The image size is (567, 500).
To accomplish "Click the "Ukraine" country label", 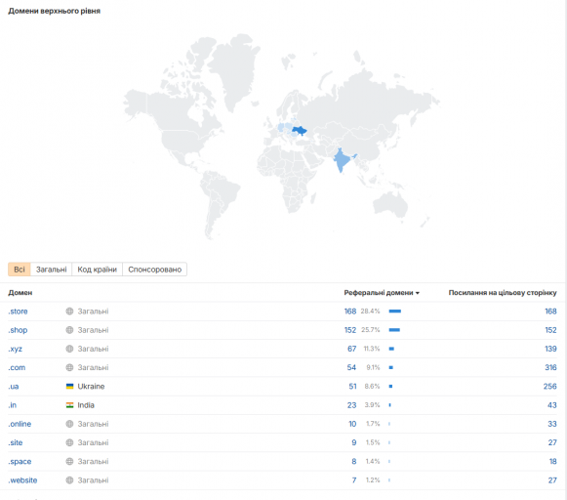I will point(91,387).
